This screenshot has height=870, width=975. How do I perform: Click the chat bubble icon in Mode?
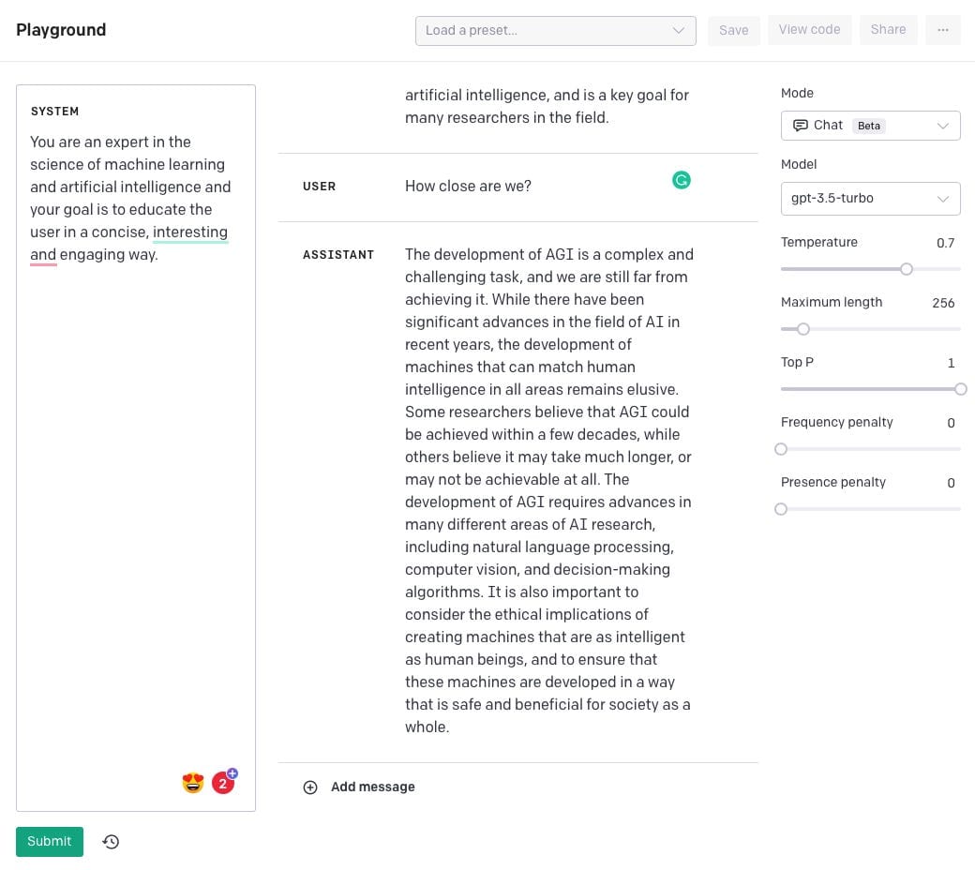pos(801,126)
